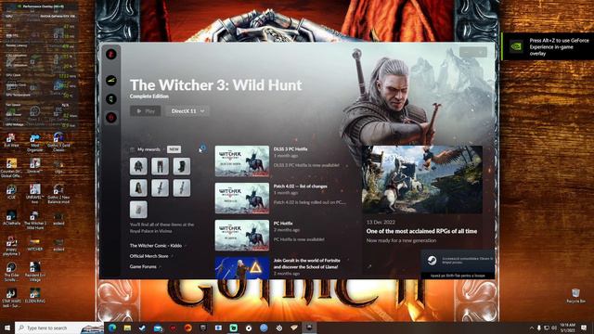The height and width of the screenshot is (334, 594).
Task: Open The Witcher 3 Wild Hunt desktop shortcut
Action: point(35,220)
